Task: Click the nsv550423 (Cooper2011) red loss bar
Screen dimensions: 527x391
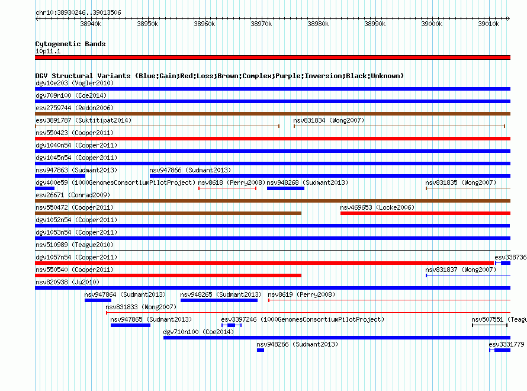Action: [x=272, y=139]
